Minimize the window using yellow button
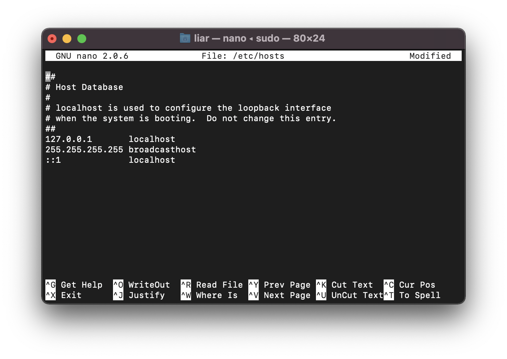507x359 pixels. point(67,39)
